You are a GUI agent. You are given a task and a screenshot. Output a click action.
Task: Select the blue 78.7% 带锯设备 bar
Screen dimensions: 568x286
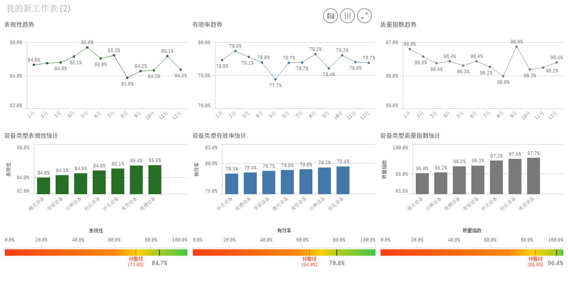point(269,182)
